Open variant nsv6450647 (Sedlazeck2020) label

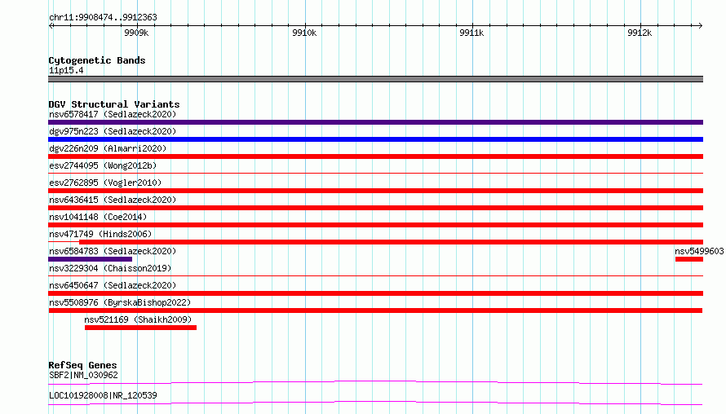[113, 285]
